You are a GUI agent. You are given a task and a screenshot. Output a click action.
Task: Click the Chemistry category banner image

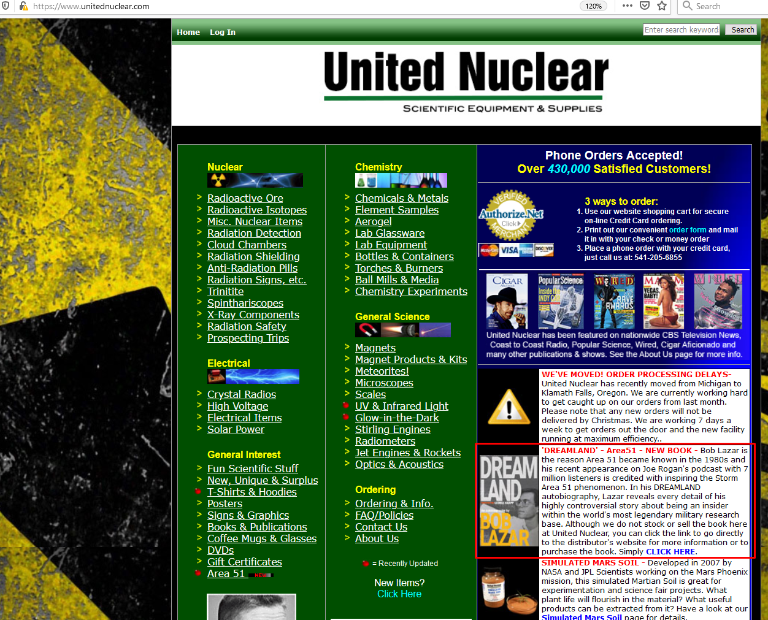pos(401,180)
